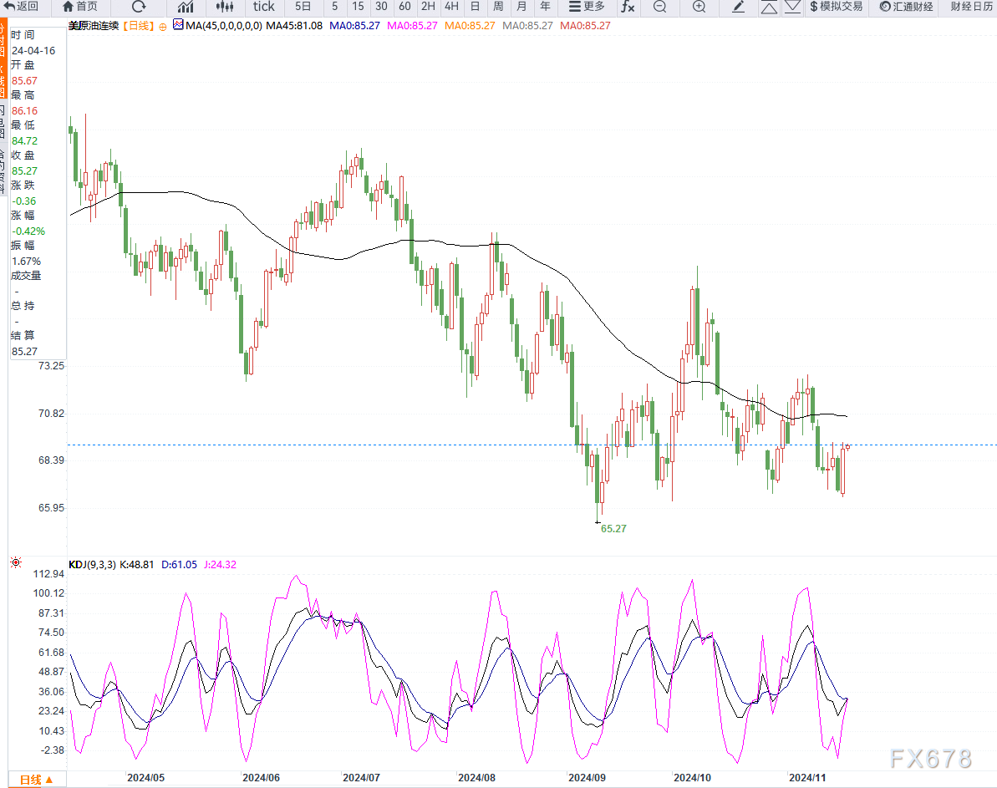Screen dimensions: 997x788
Task: Expand the 更多 menu
Action: point(586,7)
